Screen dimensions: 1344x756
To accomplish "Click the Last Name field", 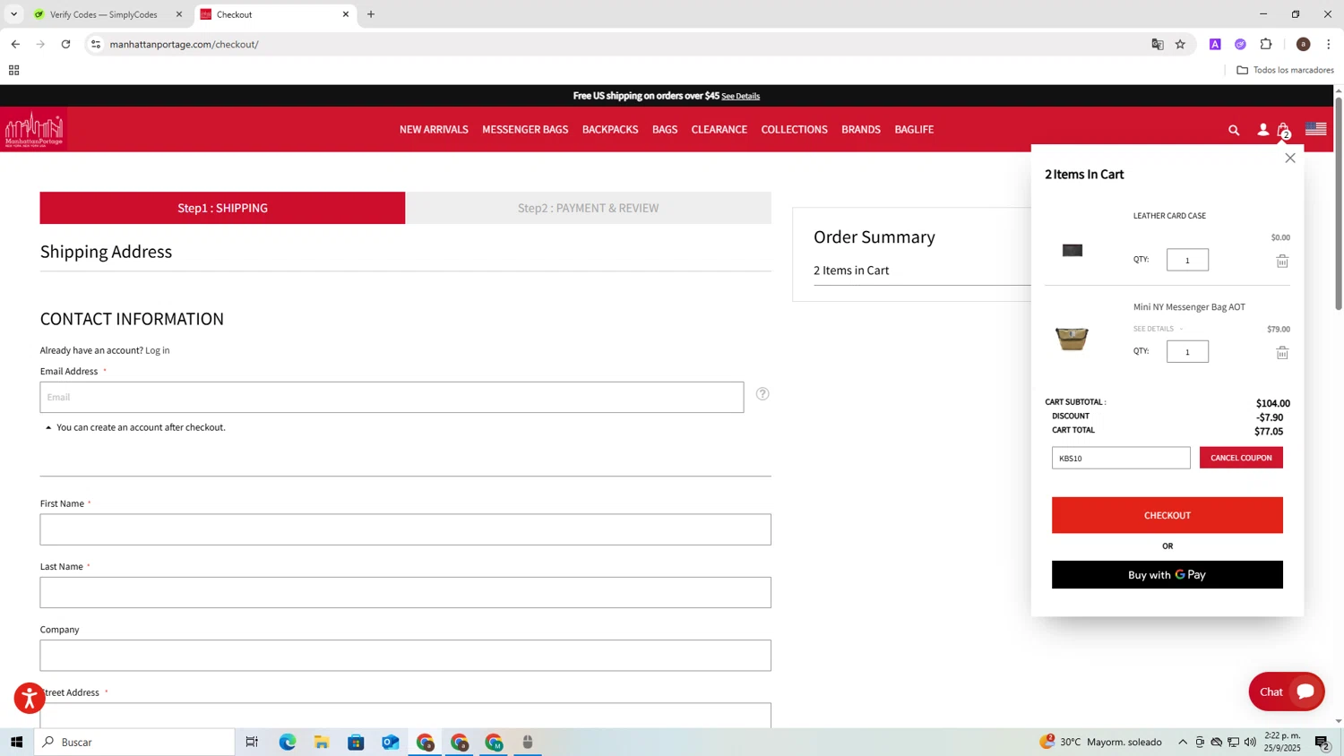I will click(405, 593).
